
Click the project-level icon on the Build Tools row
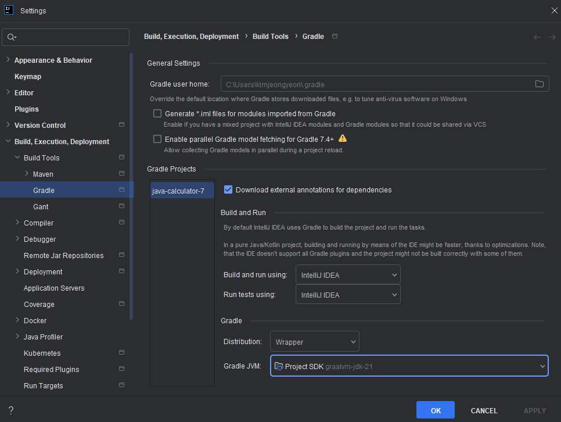[121, 158]
